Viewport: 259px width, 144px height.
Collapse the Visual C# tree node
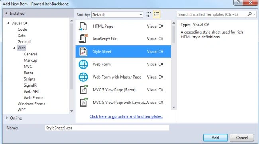pos(8,23)
